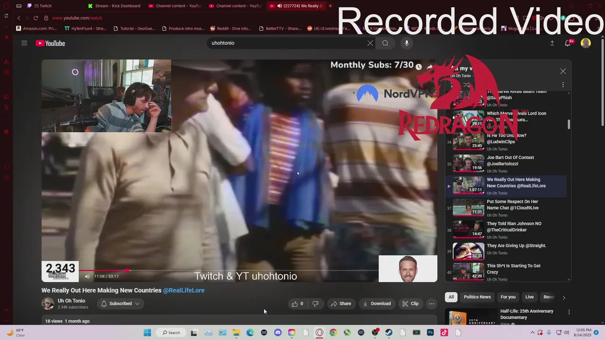Open Google Chrome from taskbar
This screenshot has width=605, height=340.
pyautogui.click(x=333, y=332)
